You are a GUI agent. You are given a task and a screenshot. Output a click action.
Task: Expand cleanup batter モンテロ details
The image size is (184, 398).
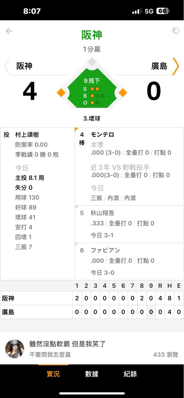coord(129,166)
